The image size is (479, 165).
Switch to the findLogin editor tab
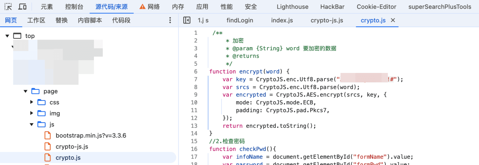tap(239, 20)
